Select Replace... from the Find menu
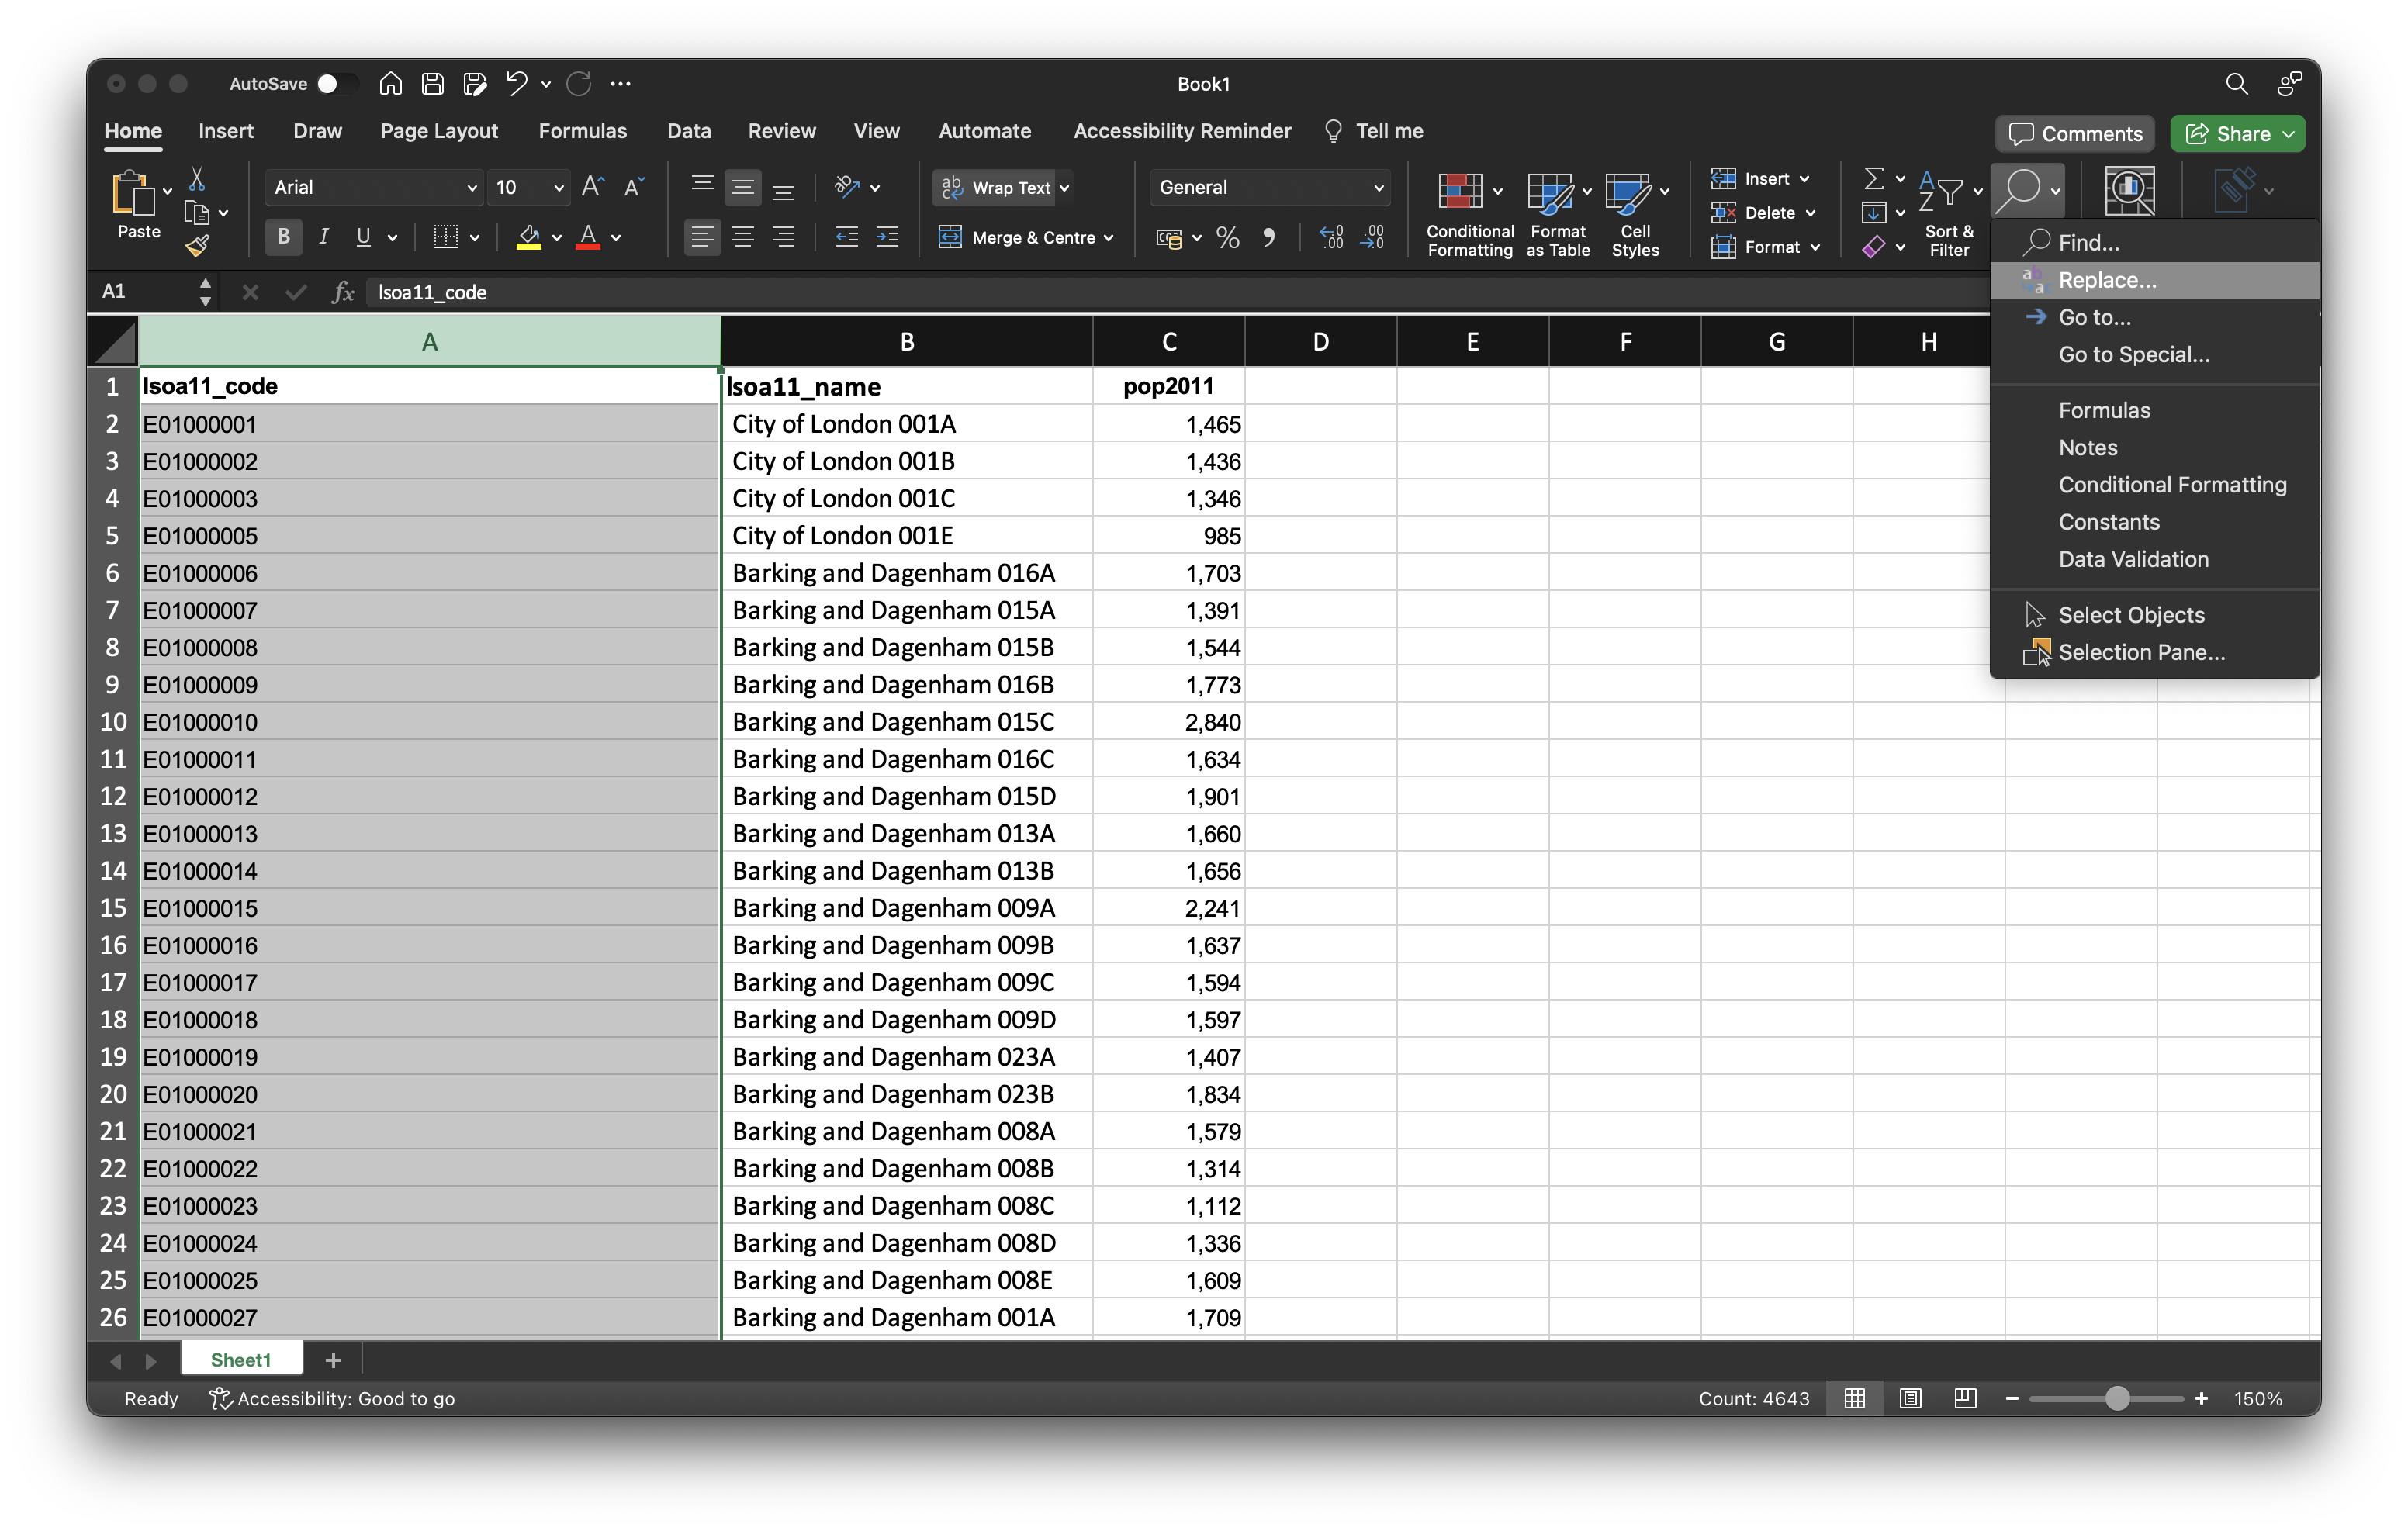Image resolution: width=2408 pixels, height=1531 pixels. pyautogui.click(x=2106, y=280)
